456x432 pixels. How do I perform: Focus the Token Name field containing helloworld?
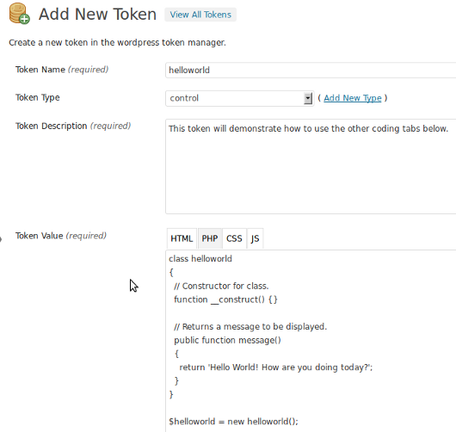point(311,70)
